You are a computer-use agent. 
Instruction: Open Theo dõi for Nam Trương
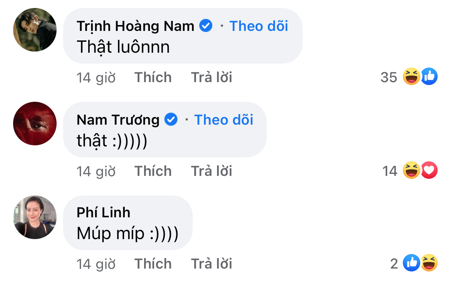(x=224, y=119)
